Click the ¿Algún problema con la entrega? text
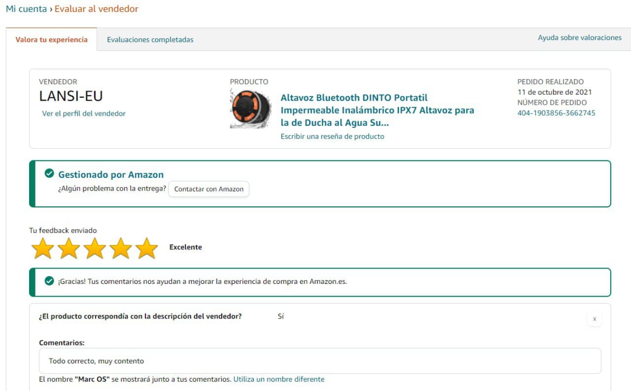This screenshot has width=631, height=391. pos(112,189)
